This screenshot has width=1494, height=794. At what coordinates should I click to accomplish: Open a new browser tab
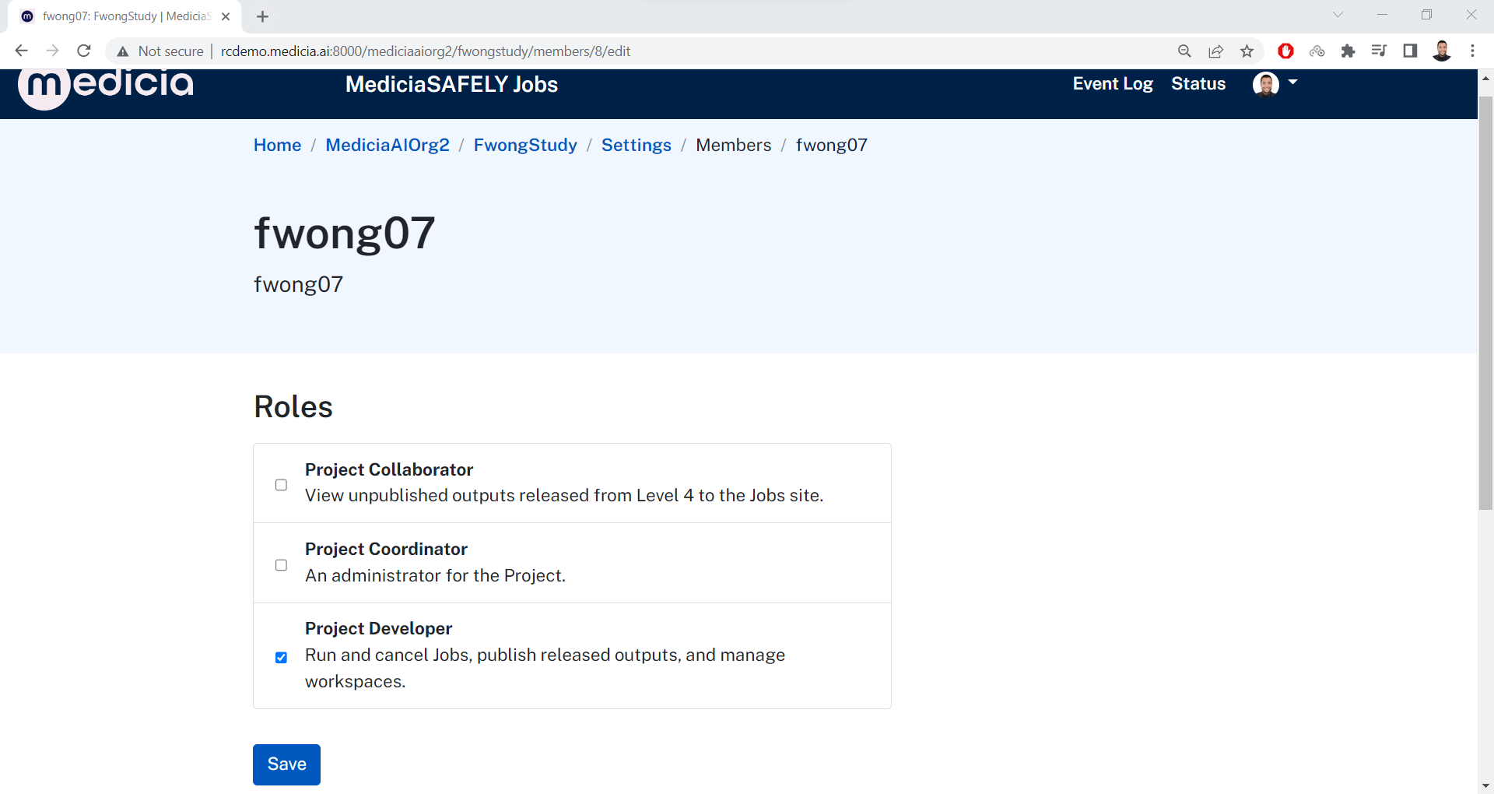click(x=263, y=16)
